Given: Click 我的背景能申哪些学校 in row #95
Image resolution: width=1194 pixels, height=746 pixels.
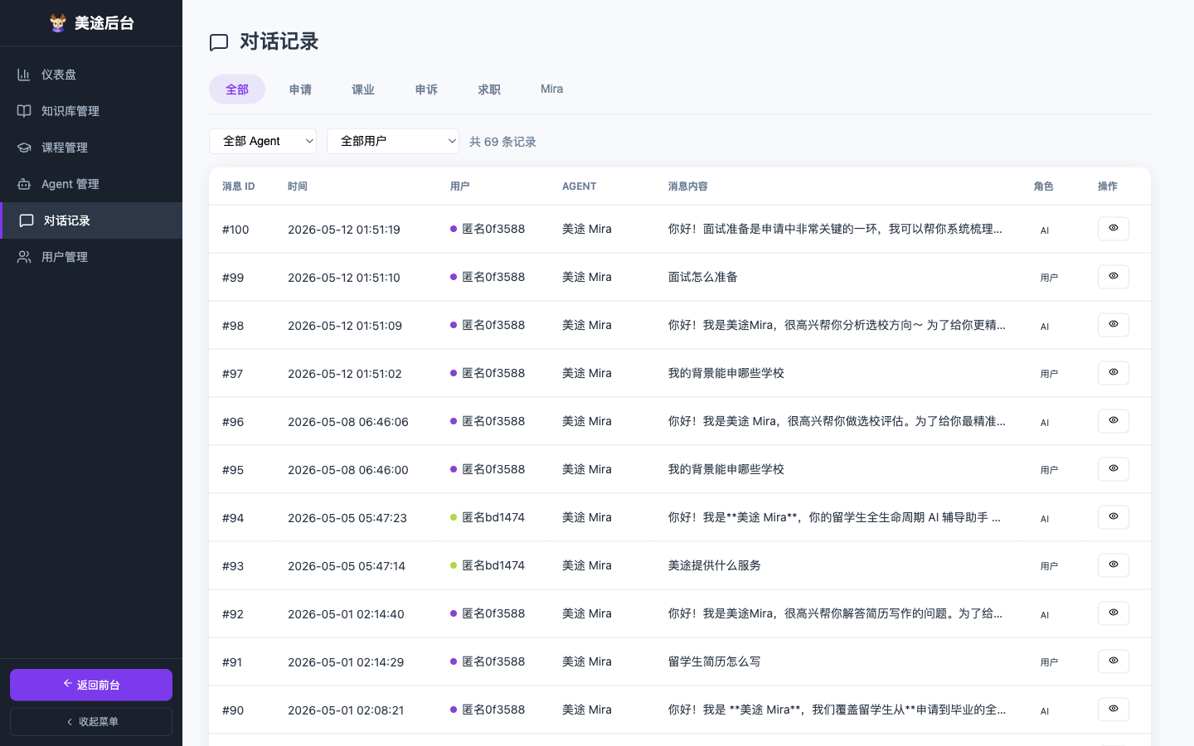Looking at the screenshot, I should pyautogui.click(x=726, y=469).
